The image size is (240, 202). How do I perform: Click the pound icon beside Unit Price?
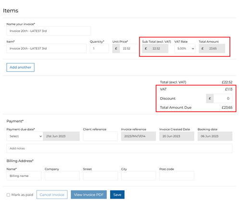(x=116, y=49)
